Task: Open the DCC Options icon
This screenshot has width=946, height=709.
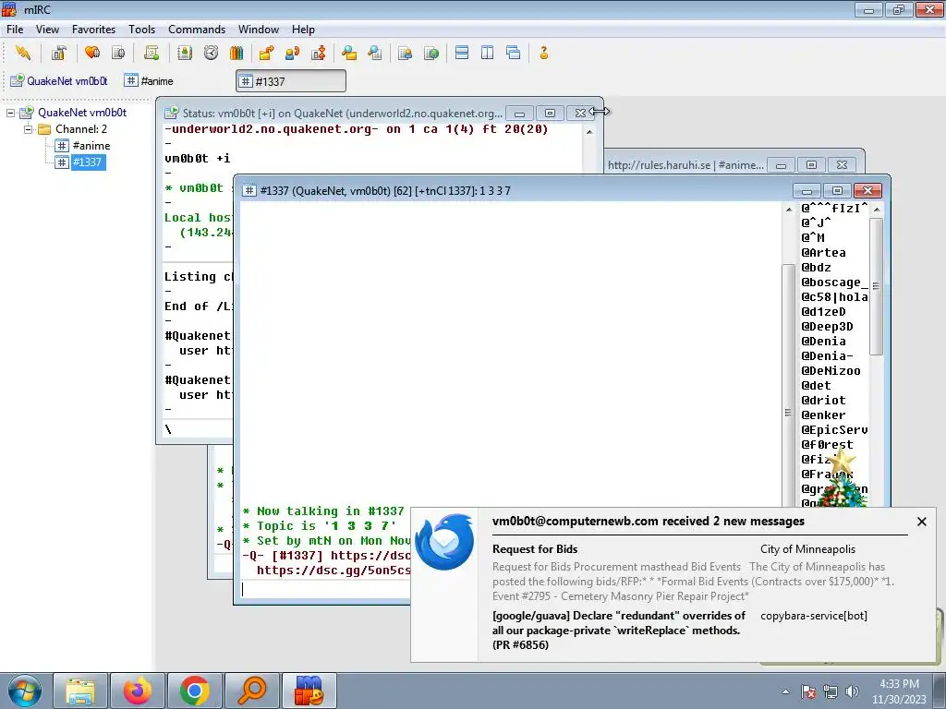Action: coord(319,53)
